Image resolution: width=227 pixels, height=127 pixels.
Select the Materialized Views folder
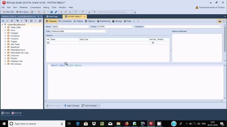coord(18,50)
